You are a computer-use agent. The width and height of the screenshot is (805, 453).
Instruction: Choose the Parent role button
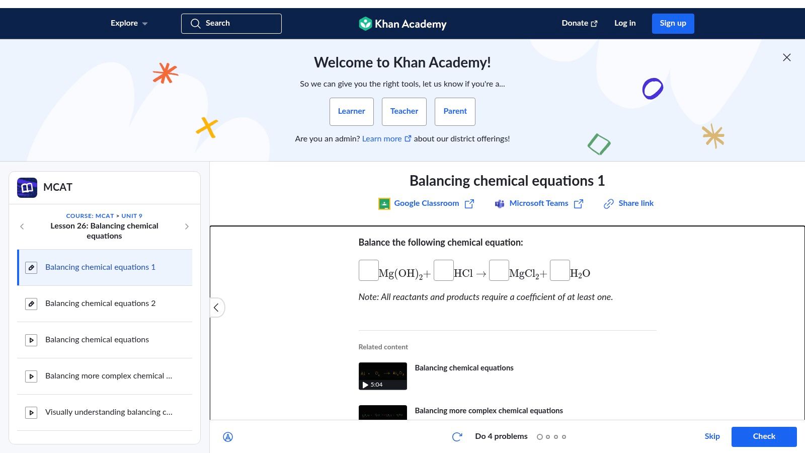455,112
